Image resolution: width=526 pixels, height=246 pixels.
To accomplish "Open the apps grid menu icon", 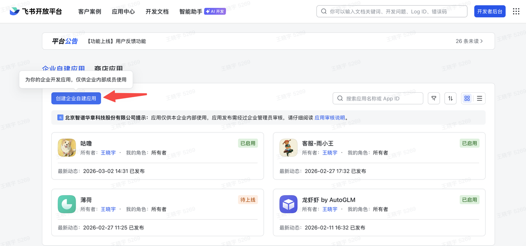I will coord(516,11).
